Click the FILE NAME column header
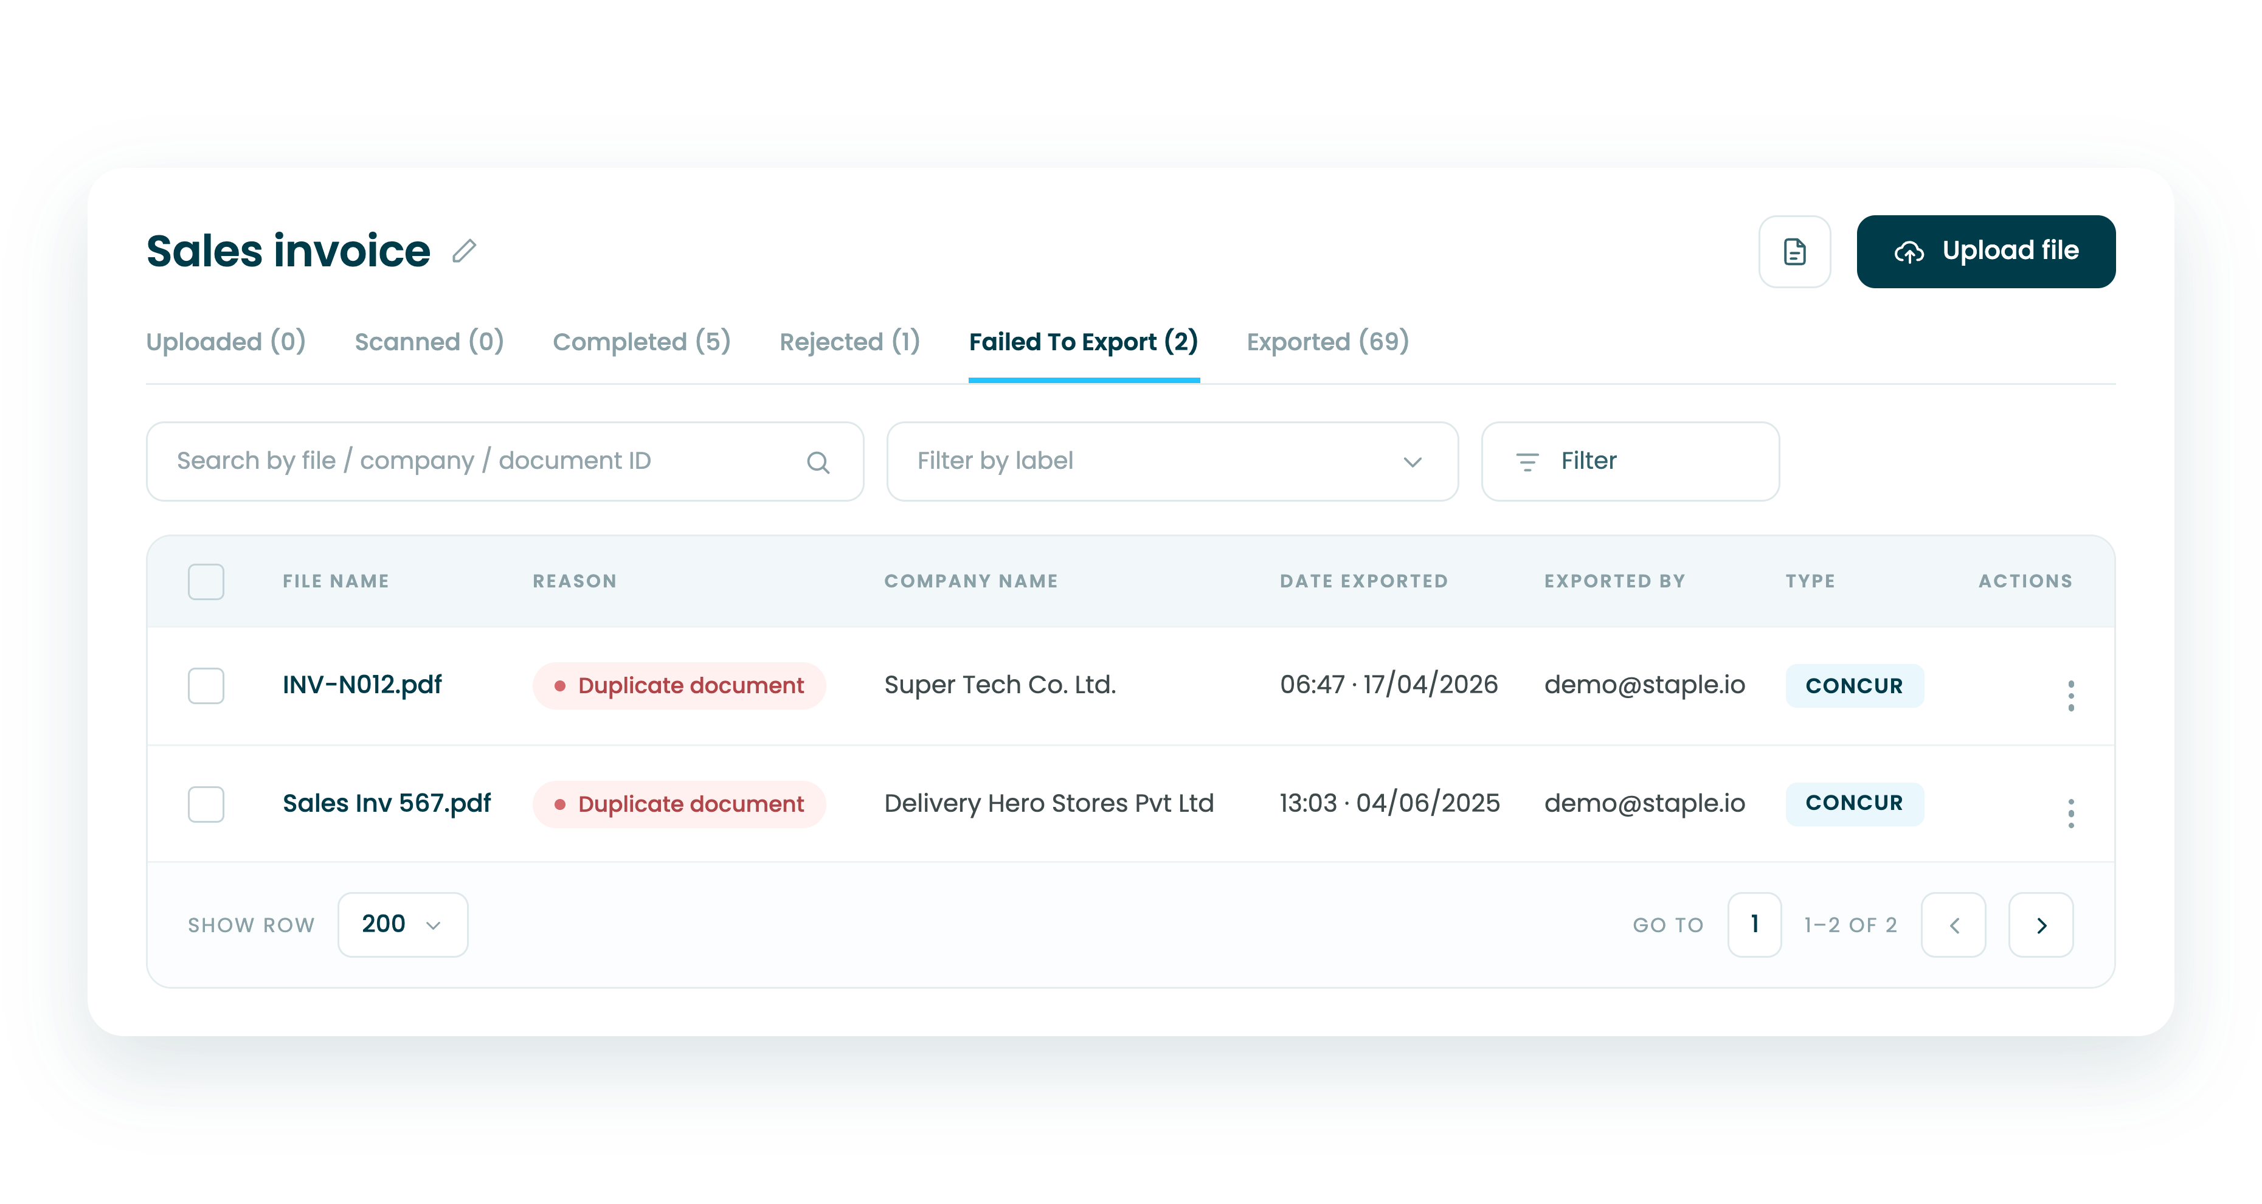The width and height of the screenshot is (2262, 1204). click(x=336, y=581)
